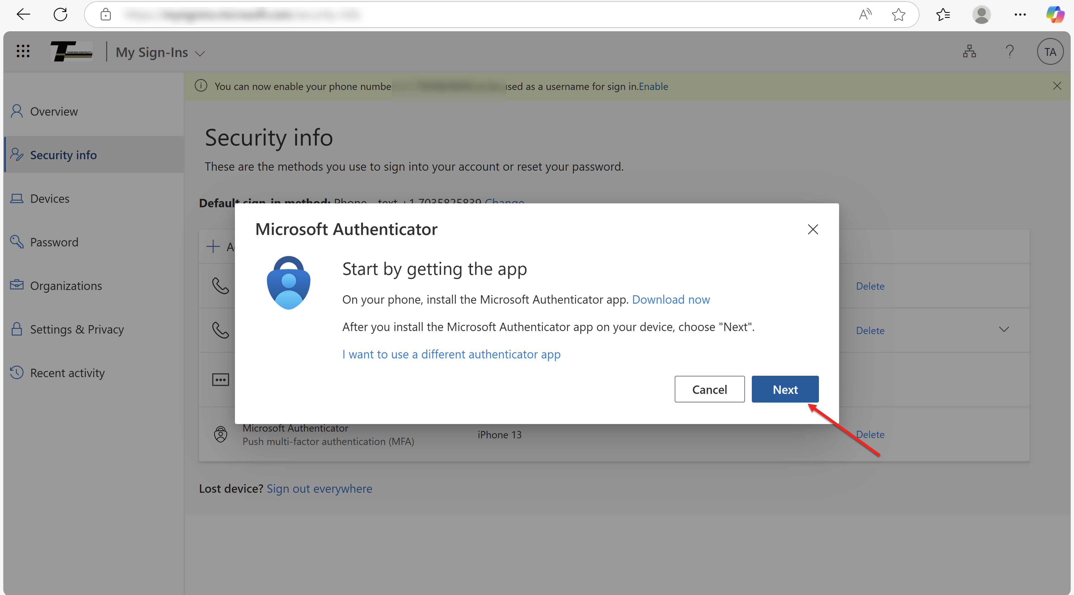Screen dimensions: 1074x595
Task: Delete the iPhone 13 authenticator method
Action: [x=870, y=434]
